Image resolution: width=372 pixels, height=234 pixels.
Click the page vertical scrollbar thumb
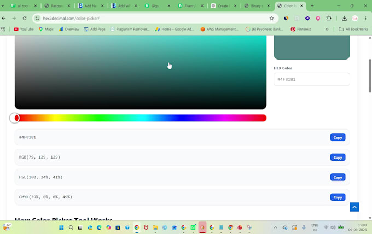[x=370, y=76]
